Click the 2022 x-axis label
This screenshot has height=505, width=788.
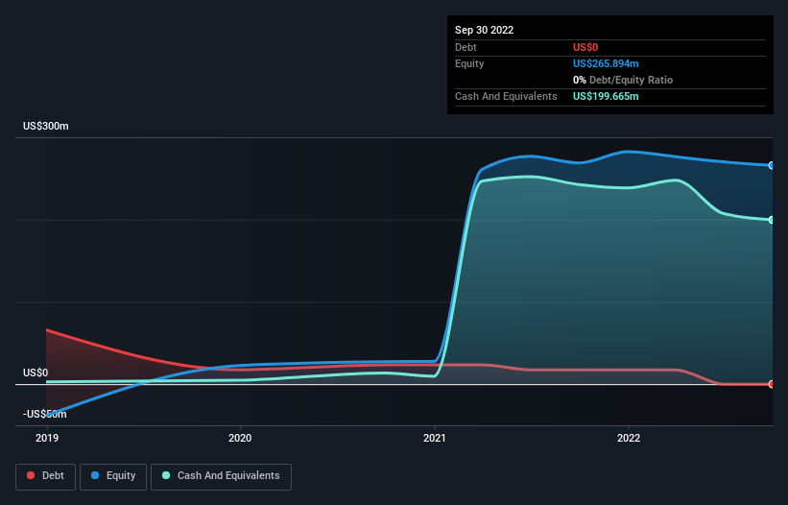tap(629, 438)
